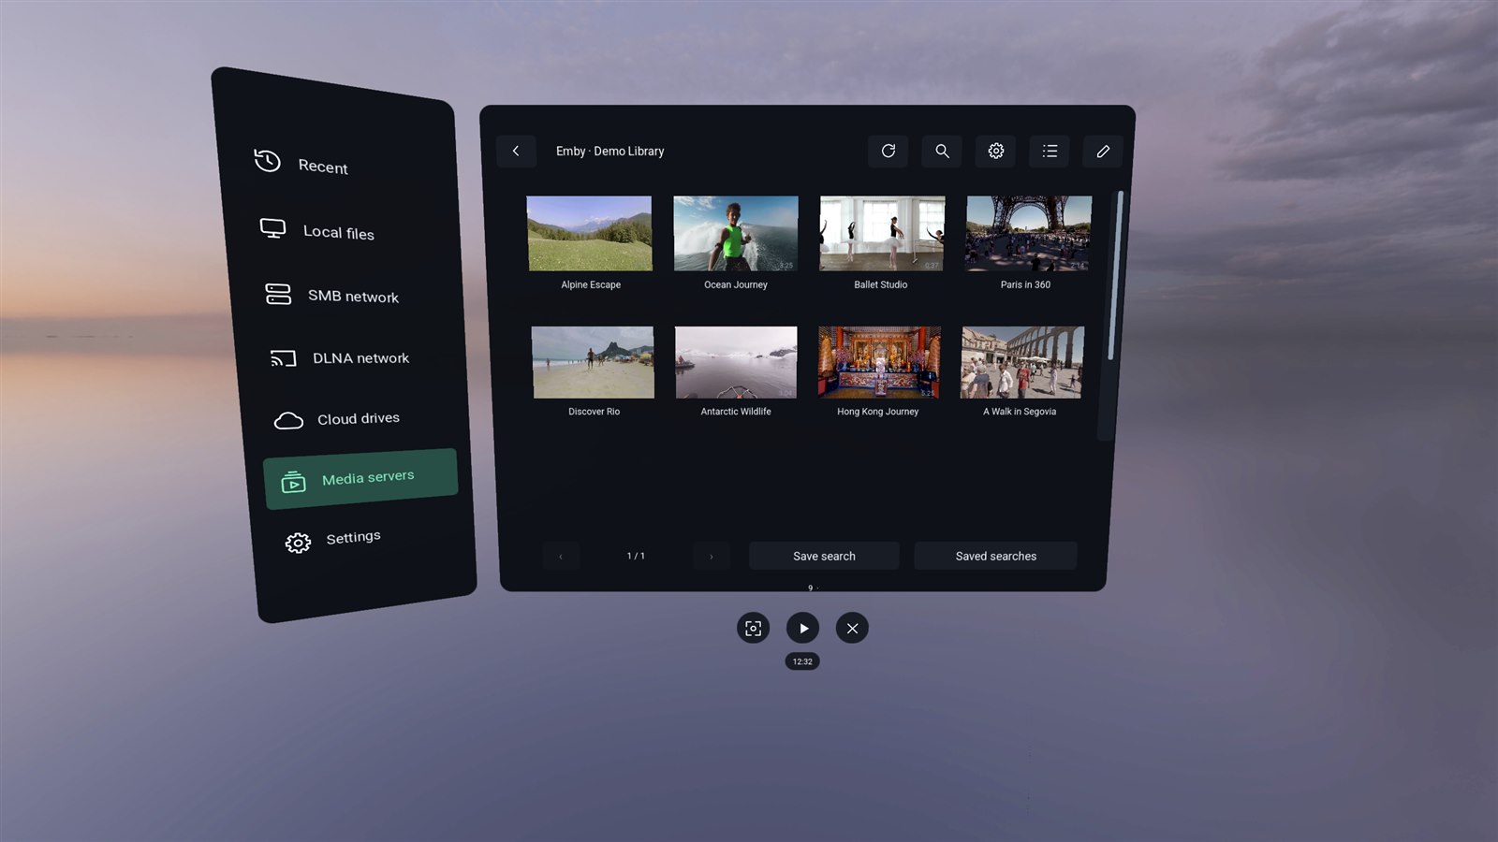Click the Ballet Studio title text
The height and width of the screenshot is (842, 1498).
(x=880, y=284)
